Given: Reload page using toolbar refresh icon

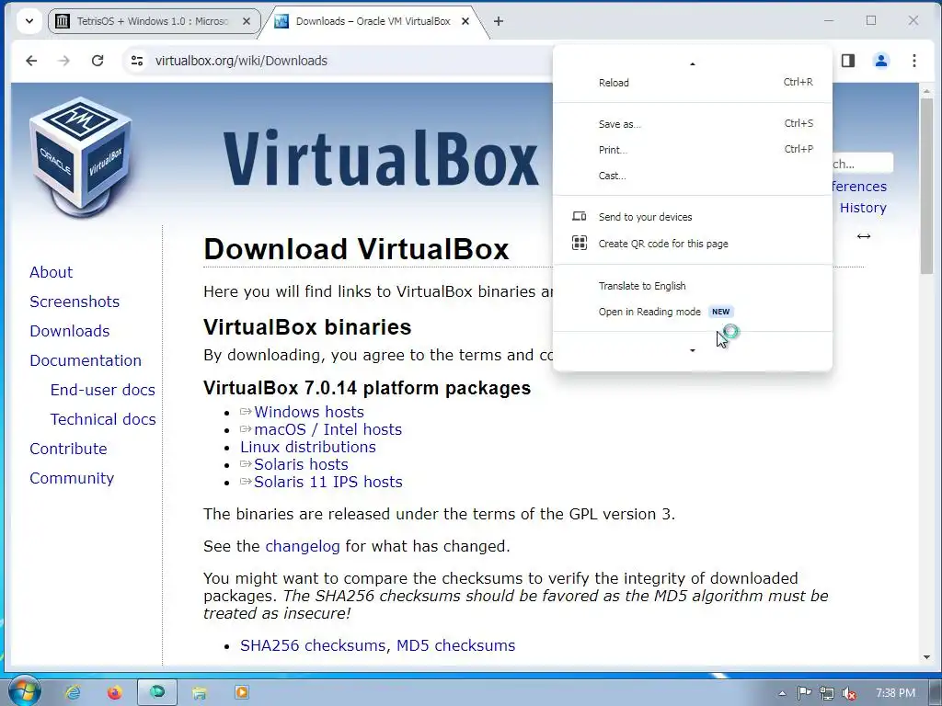Looking at the screenshot, I should [x=98, y=61].
